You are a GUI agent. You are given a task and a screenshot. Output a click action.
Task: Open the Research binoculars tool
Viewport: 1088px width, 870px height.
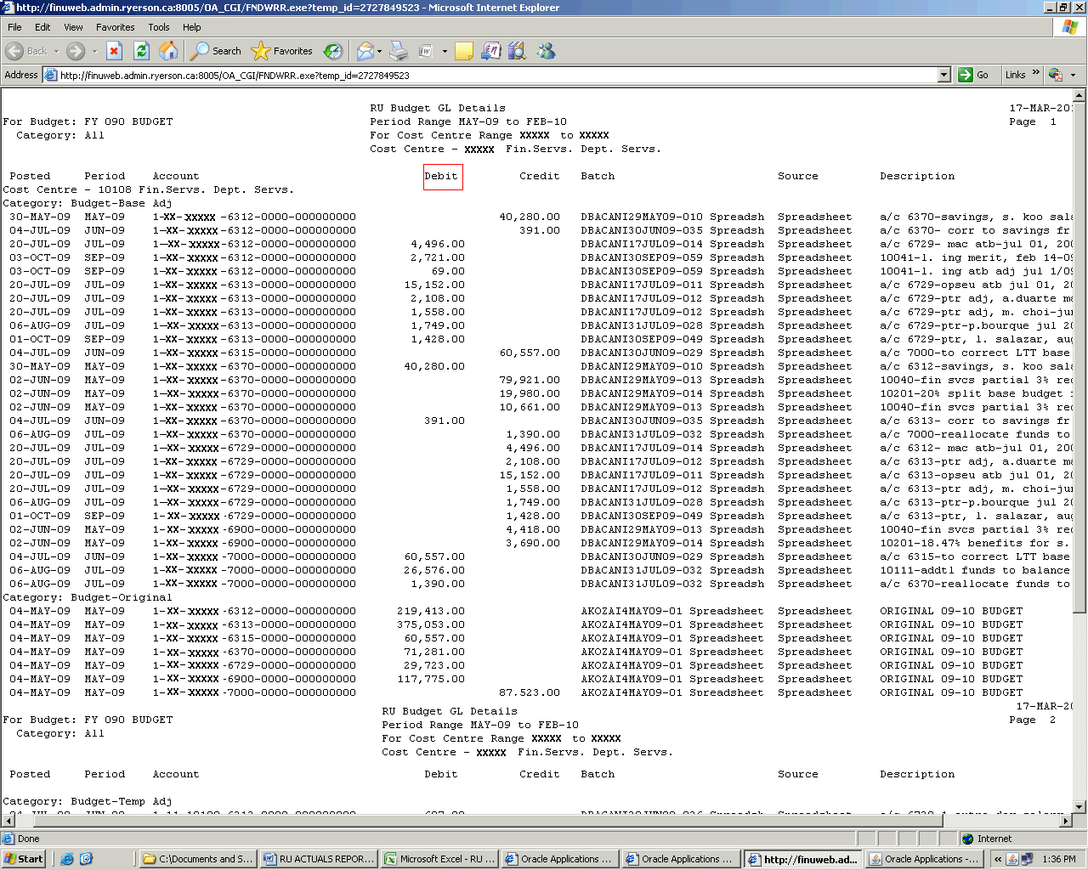point(517,51)
